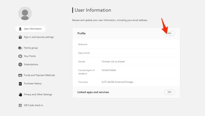Image resolution: width=205 pixels, height=116 pixels.
Task: Click the Gender value Choose not to answer
Action: tap(113, 62)
